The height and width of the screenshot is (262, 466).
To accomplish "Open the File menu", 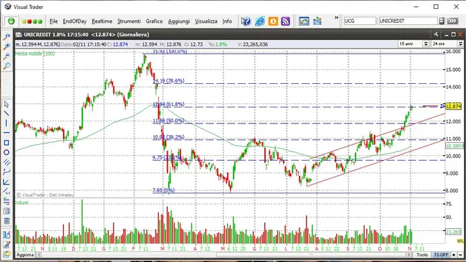I will pyautogui.click(x=53, y=21).
